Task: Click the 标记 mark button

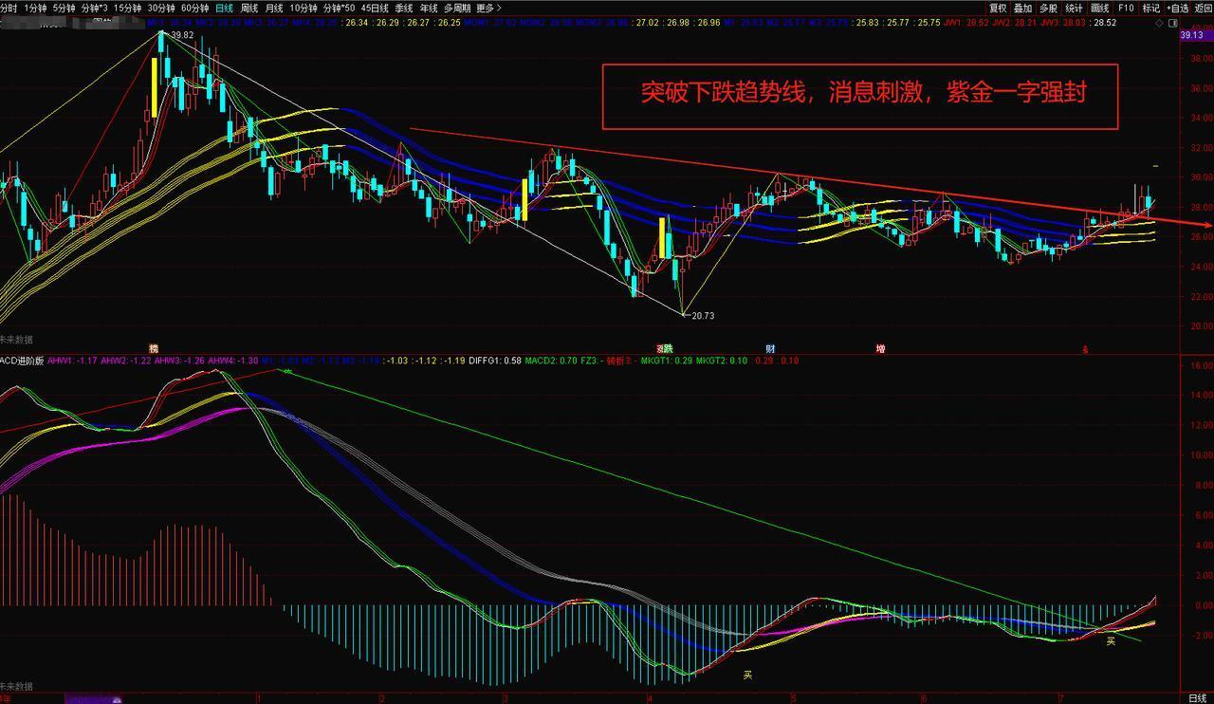Action: click(x=1150, y=8)
